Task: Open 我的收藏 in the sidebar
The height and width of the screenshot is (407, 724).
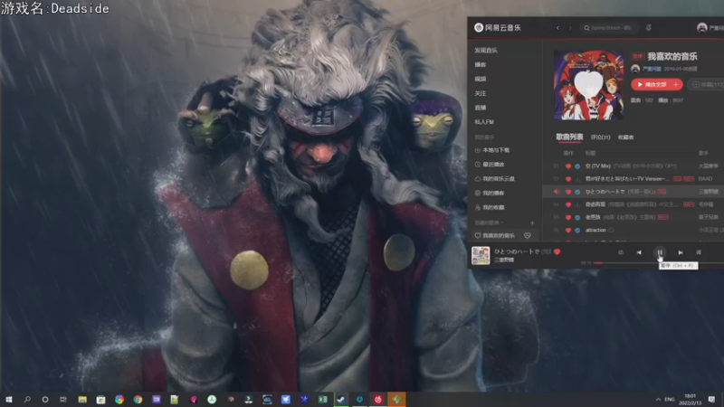Action: pos(490,207)
